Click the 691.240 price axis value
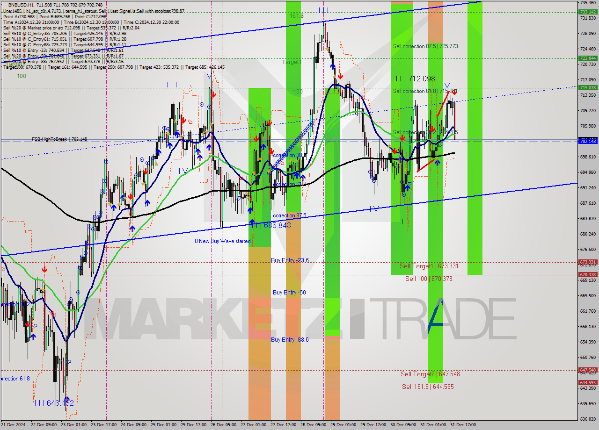The height and width of the screenshot is (430, 599). (x=588, y=188)
